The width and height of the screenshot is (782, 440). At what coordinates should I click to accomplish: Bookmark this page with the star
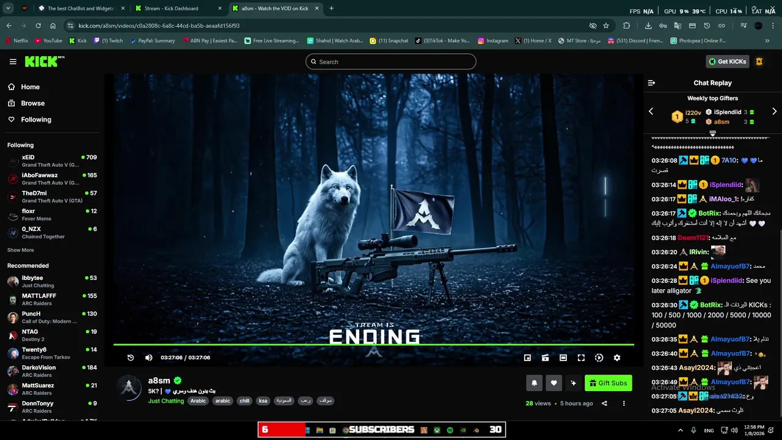point(606,26)
